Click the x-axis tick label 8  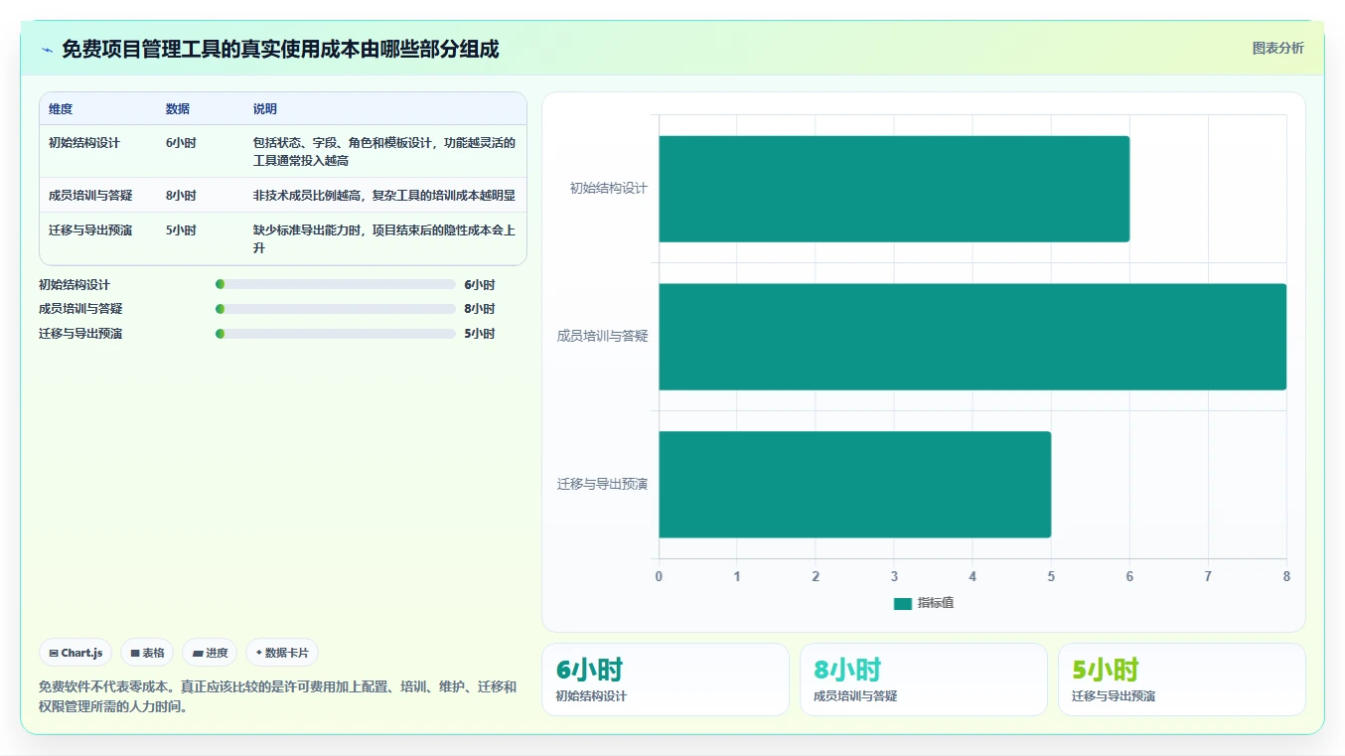coord(1286,577)
